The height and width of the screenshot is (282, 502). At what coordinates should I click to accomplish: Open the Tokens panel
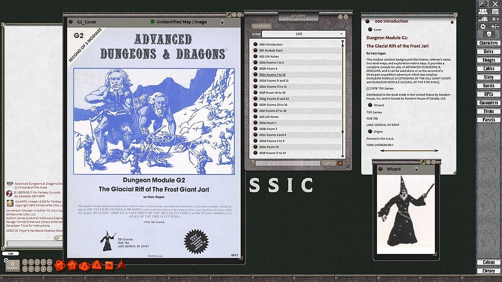click(x=488, y=262)
